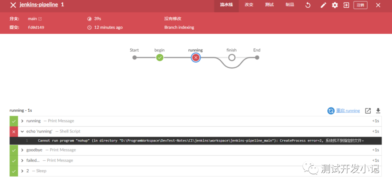Open the main branch external link icon

tap(40, 19)
